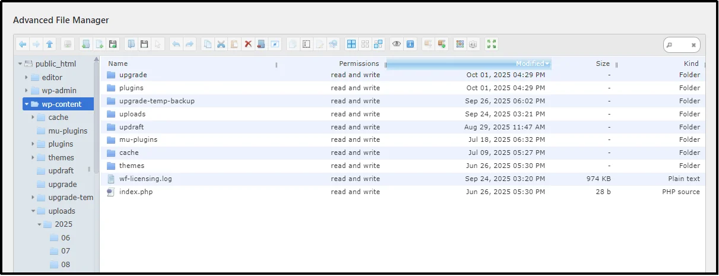This screenshot has height=276, width=719.
Task: Enter fullscreen with the green arrows icon
Action: (492, 44)
